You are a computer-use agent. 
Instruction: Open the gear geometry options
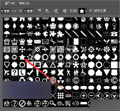tap(65, 11)
